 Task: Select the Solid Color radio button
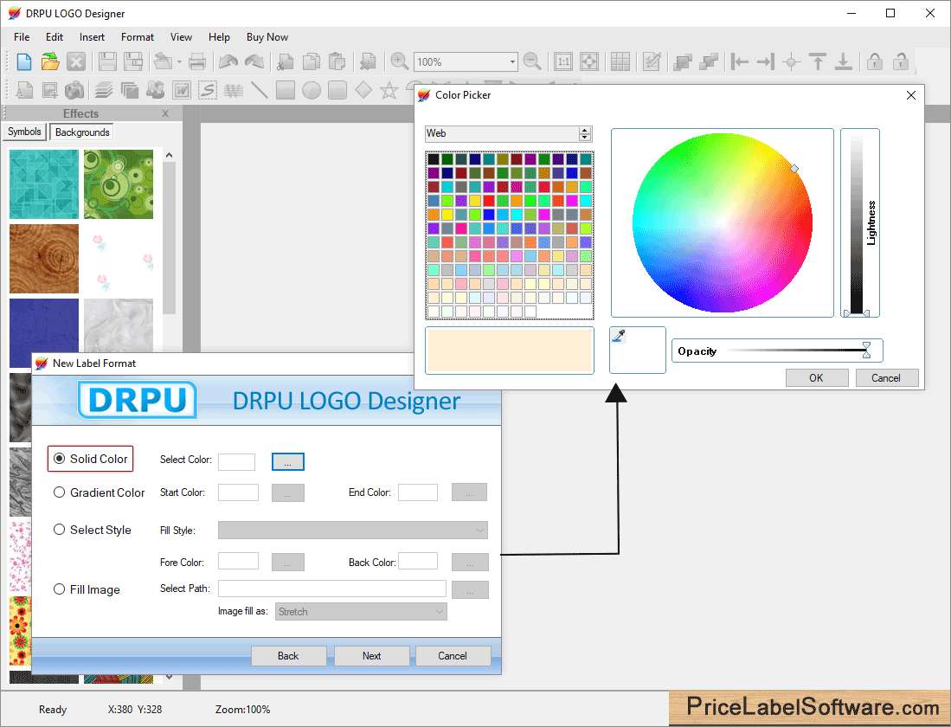(59, 459)
